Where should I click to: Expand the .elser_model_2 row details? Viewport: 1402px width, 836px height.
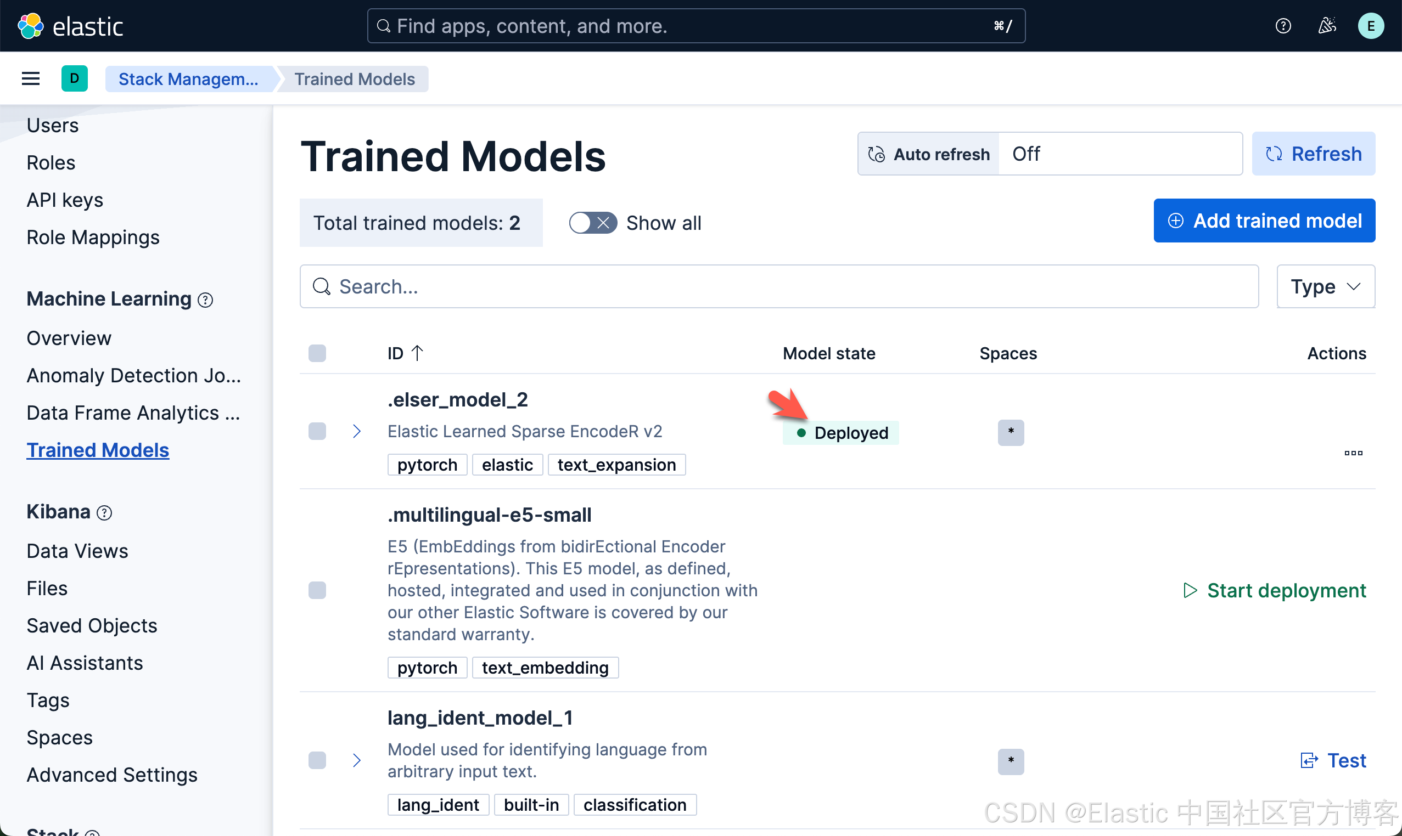pos(356,432)
